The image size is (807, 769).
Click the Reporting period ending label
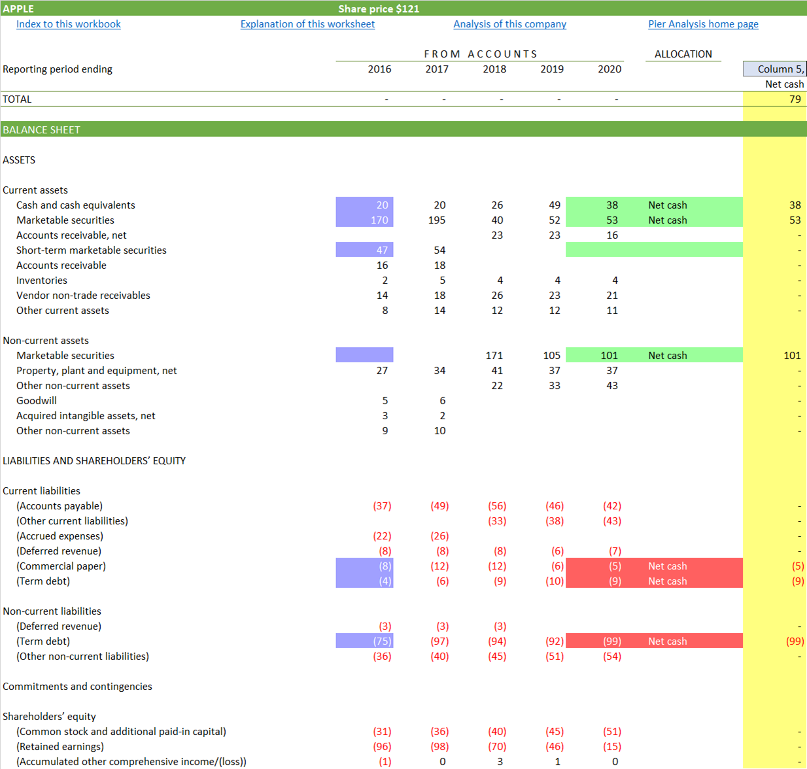(58, 69)
